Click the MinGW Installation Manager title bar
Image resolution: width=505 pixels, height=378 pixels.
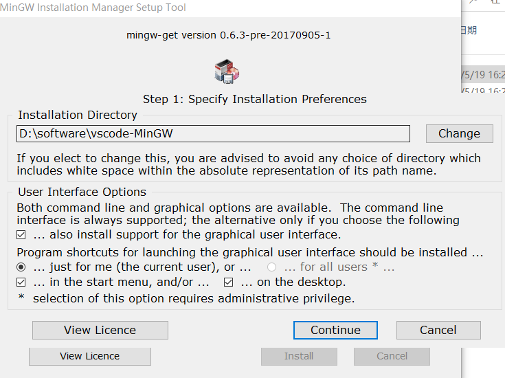[x=93, y=8]
